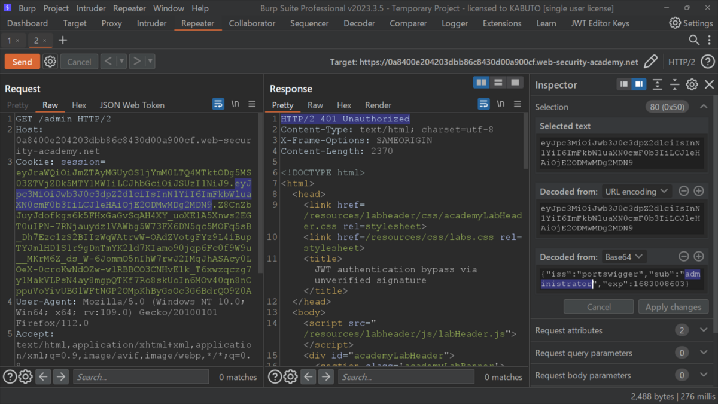Open Repeater tab options menu

click(709, 40)
